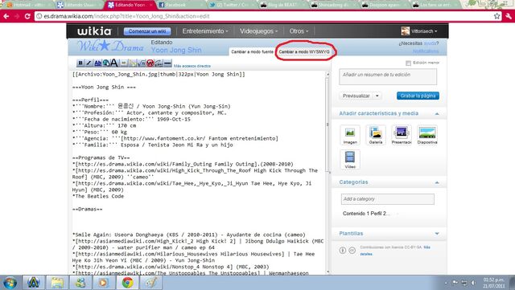The image size is (515, 290).
Task: Click the Previsualizar button
Action: pos(356,96)
